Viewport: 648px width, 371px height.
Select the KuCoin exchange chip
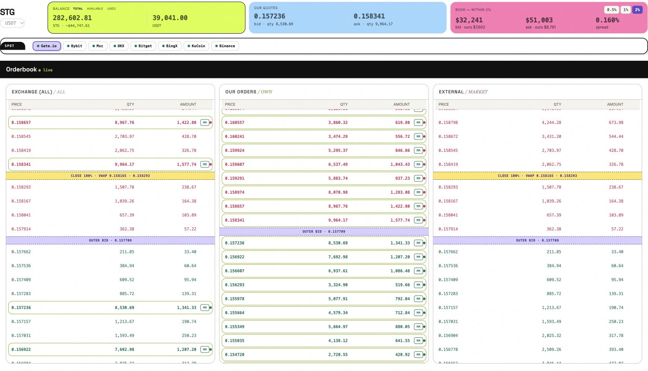point(196,46)
